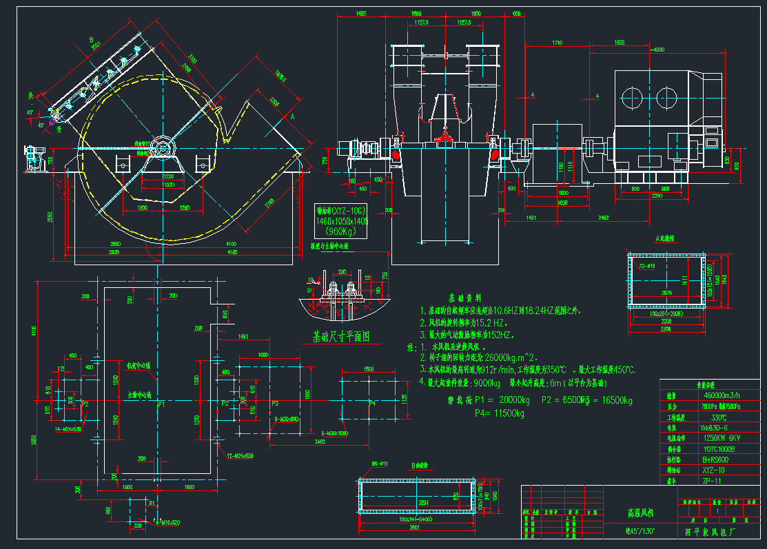This screenshot has width=767, height=549.
Task: Select the view marker letter A near outlet
Action: 293,118
